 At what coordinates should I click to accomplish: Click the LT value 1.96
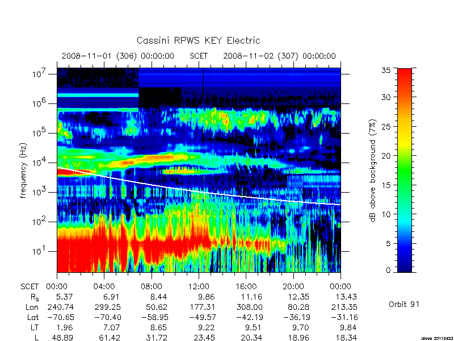click(65, 327)
